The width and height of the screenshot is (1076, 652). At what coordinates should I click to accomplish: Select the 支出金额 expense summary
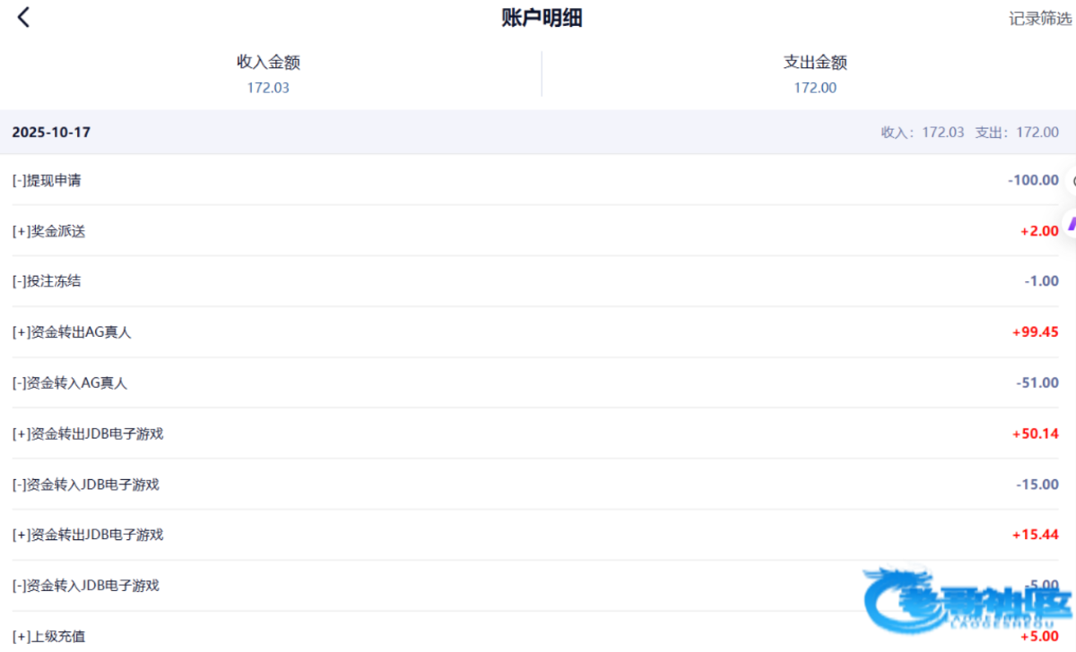point(814,73)
